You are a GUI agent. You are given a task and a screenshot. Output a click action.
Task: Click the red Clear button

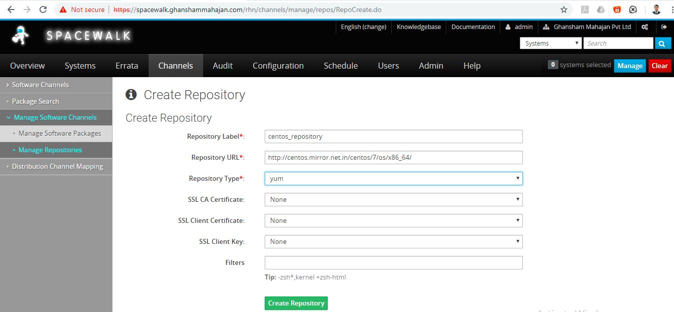(x=659, y=66)
